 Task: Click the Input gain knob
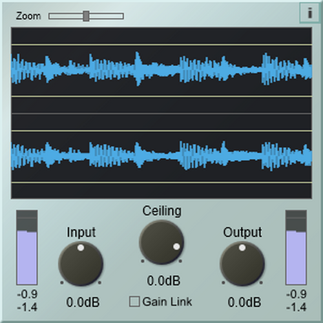tap(81, 264)
